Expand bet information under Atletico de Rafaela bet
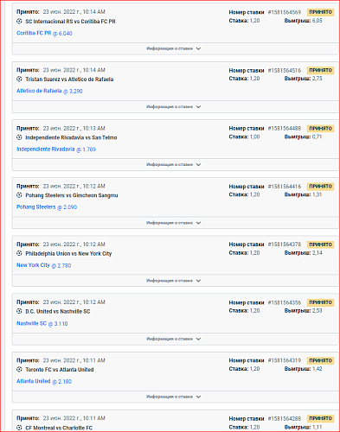Screen dimensions: 340x432 [174, 106]
